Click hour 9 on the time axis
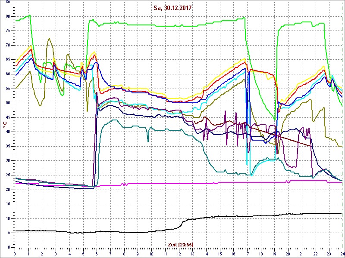This screenshot has width=345, height=258. click(138, 254)
